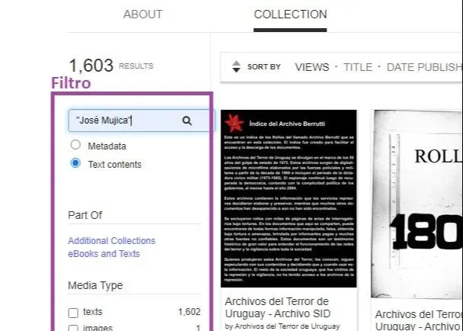Open Archivos del Terror de Uruguay - Archivo SID title

277,307
